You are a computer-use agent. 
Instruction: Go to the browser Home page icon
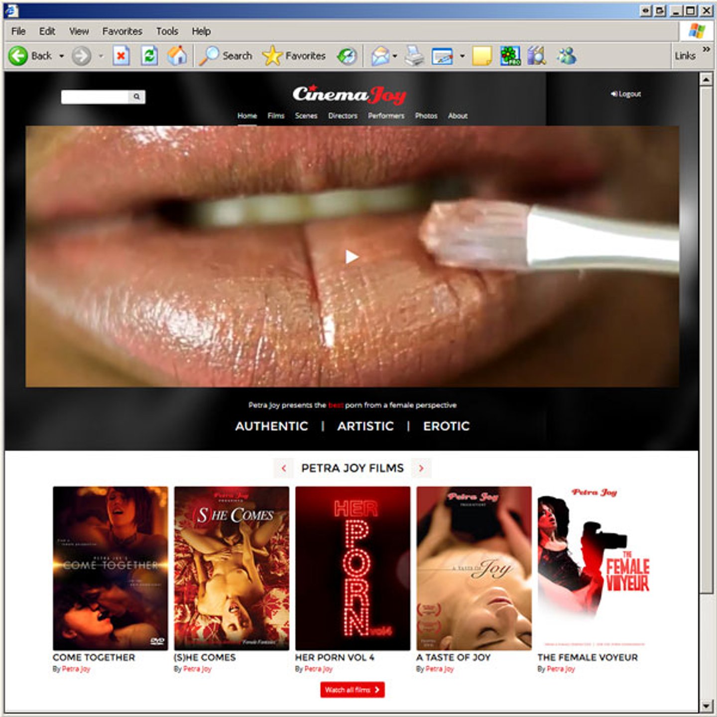pos(177,56)
